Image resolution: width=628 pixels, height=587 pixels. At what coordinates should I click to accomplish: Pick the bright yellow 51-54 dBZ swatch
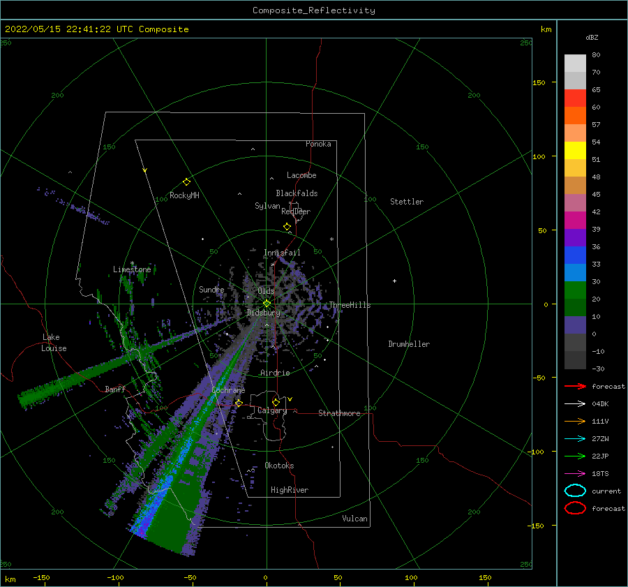pyautogui.click(x=575, y=151)
